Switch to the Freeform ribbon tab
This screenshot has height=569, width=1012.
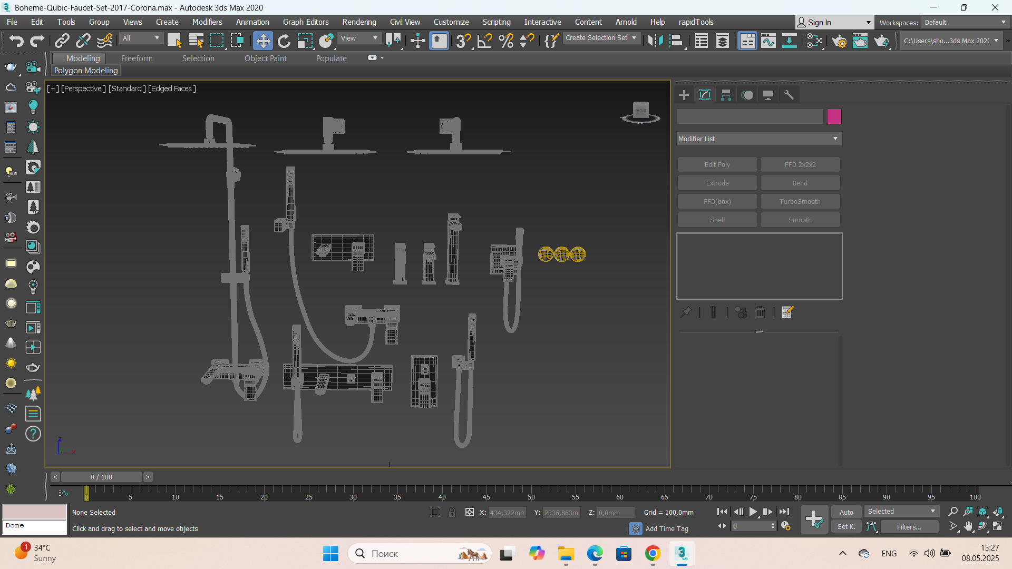point(137,58)
